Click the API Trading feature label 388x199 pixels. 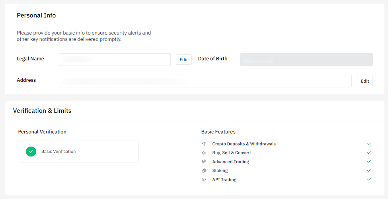[x=224, y=180]
